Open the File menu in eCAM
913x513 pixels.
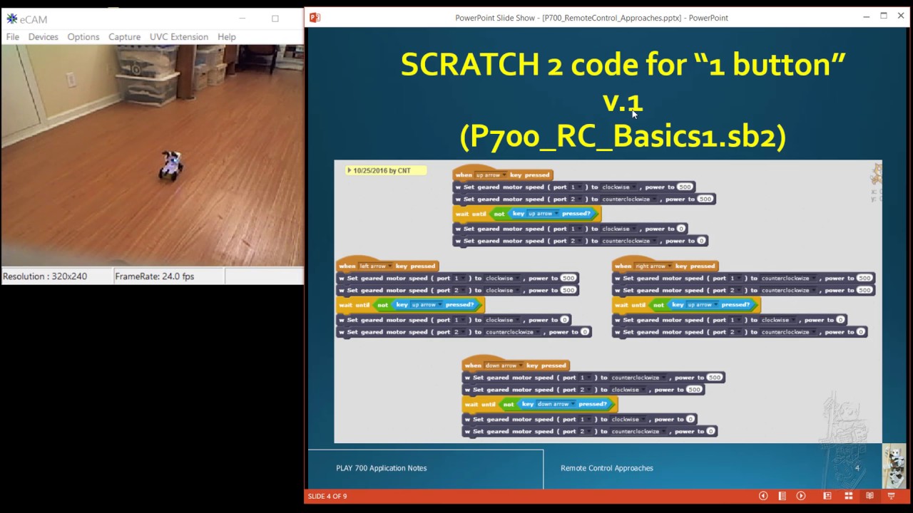13,37
